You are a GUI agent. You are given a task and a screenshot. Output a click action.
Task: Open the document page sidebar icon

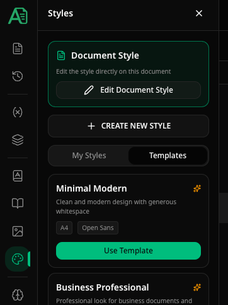18,49
